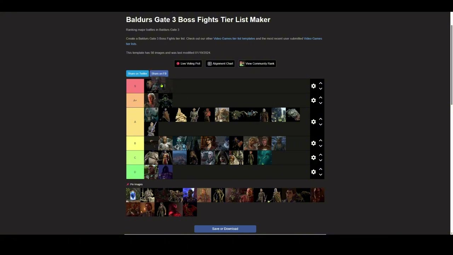Select the golden seated statue image in A tier
This screenshot has width=453, height=255.
[x=179, y=115]
